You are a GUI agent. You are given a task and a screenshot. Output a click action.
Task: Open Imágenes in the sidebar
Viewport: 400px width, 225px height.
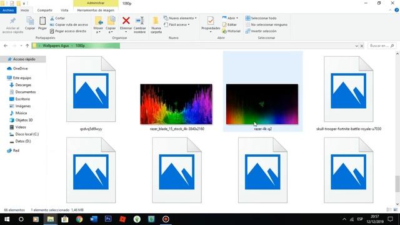point(20,106)
